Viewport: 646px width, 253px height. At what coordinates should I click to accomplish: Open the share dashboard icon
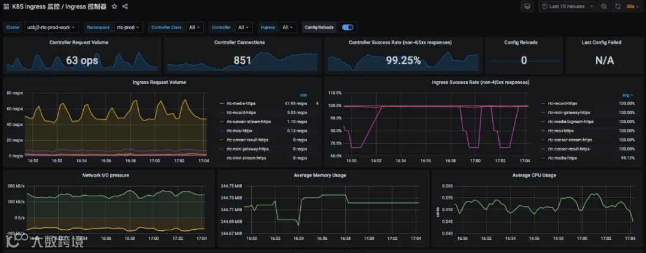coord(125,7)
